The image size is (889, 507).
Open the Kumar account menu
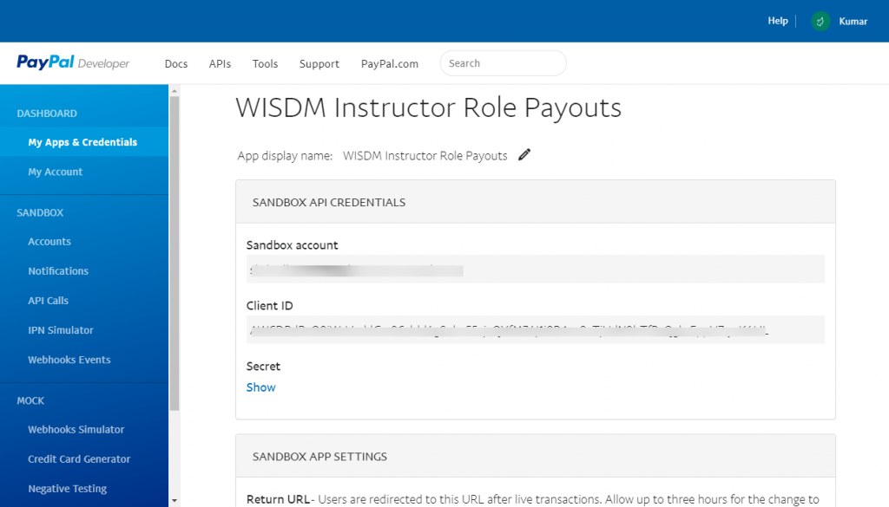coord(853,21)
